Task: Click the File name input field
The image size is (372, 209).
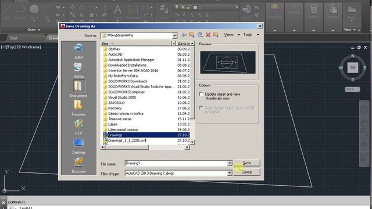Action: 176,163
